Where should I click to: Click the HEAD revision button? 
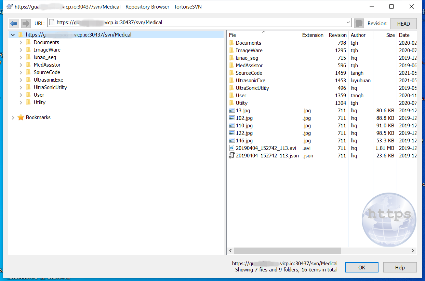point(403,24)
